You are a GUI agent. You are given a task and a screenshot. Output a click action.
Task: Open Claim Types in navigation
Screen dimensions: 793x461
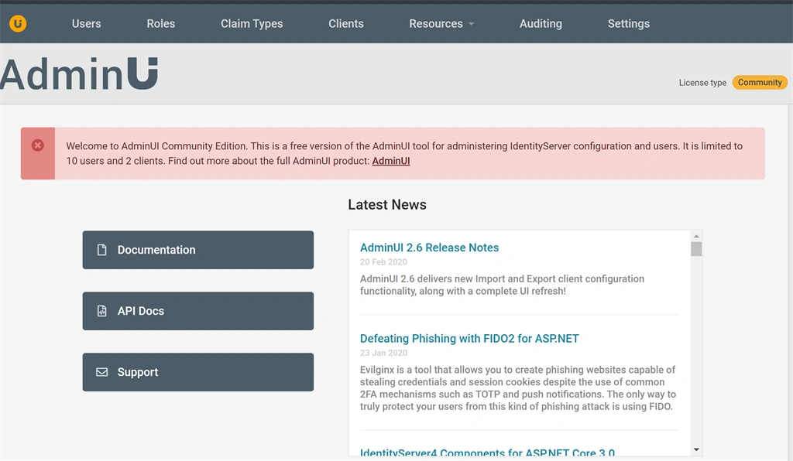tap(252, 24)
